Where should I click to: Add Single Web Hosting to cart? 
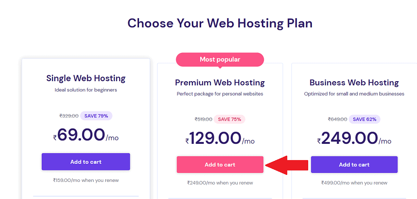click(x=86, y=162)
